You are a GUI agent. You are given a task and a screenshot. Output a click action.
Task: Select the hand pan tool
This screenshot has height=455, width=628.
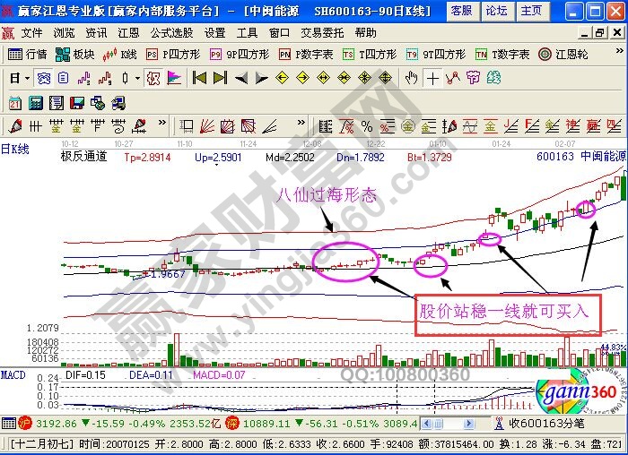[x=412, y=78]
